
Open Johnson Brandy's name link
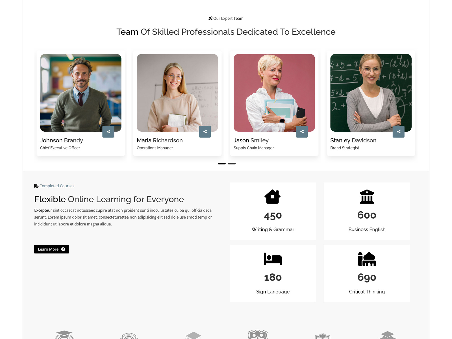click(62, 140)
